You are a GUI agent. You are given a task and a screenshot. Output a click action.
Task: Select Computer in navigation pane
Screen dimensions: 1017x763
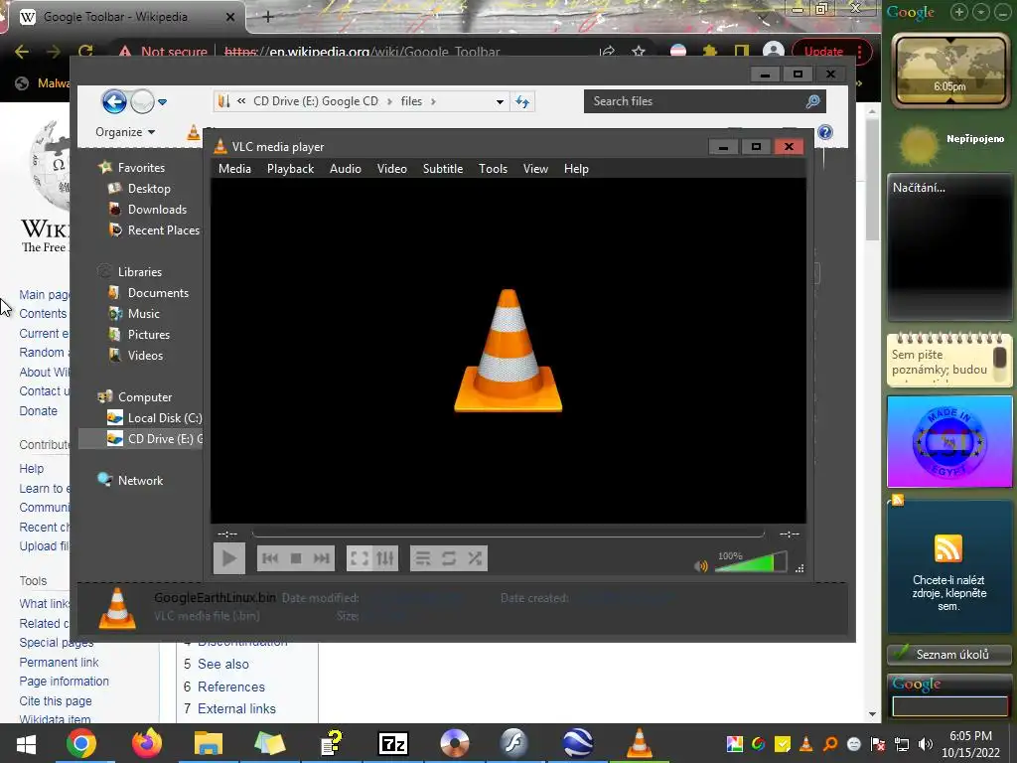145,397
